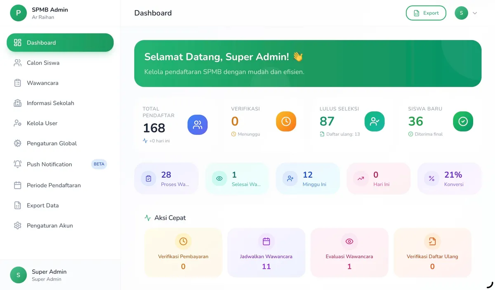This screenshot has width=495, height=290.
Task: Click the Jadwalkan Wawancara quick action card
Action: coord(266,252)
